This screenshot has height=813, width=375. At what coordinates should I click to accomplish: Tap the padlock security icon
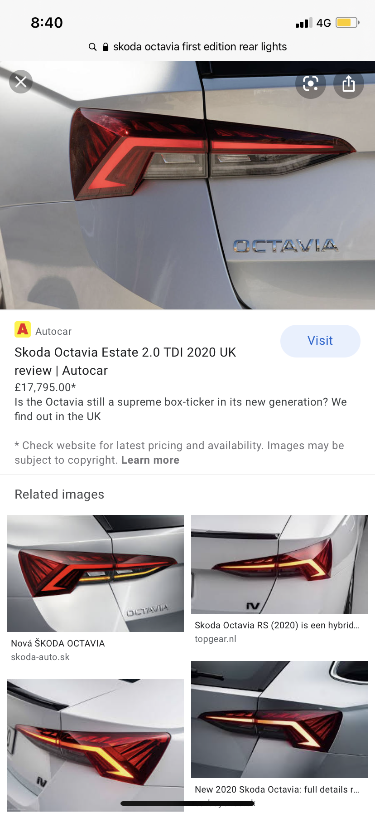(x=106, y=47)
